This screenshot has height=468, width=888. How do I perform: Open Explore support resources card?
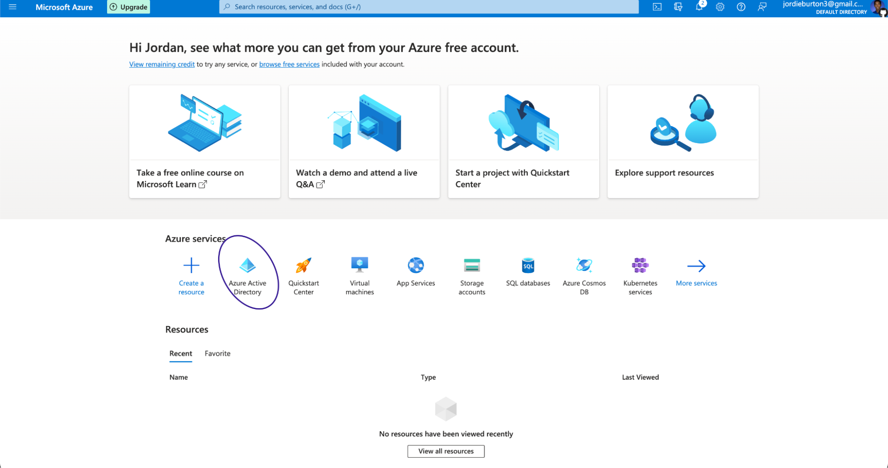[x=683, y=142]
